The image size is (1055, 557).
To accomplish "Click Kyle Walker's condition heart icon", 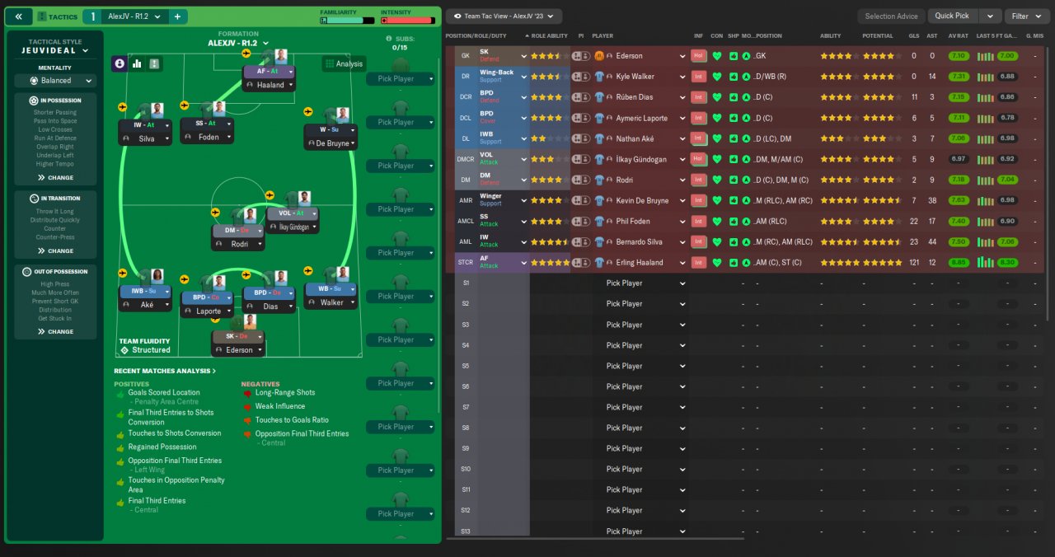I will (x=717, y=77).
